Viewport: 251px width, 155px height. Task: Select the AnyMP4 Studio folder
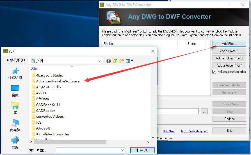pyautogui.click(x=46, y=87)
